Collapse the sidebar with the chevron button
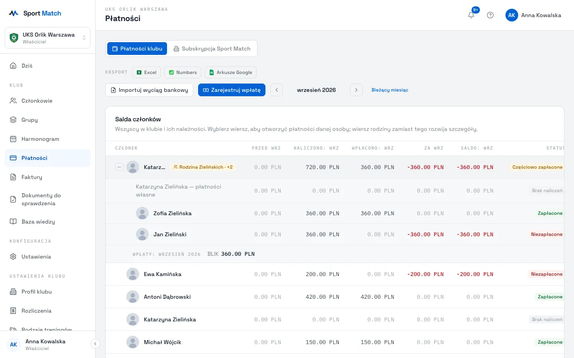 (95, 344)
